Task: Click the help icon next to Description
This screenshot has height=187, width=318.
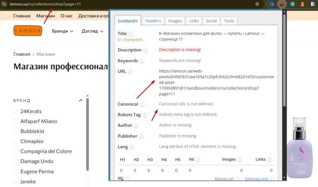Action: pos(145,50)
